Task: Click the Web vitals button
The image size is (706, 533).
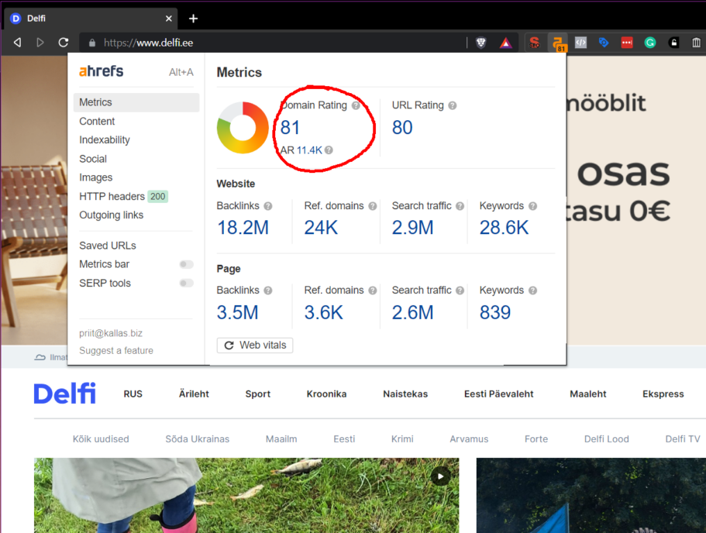Action: coord(255,346)
